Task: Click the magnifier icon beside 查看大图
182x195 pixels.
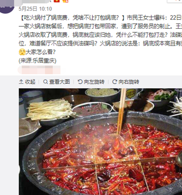Action: coord(45,82)
